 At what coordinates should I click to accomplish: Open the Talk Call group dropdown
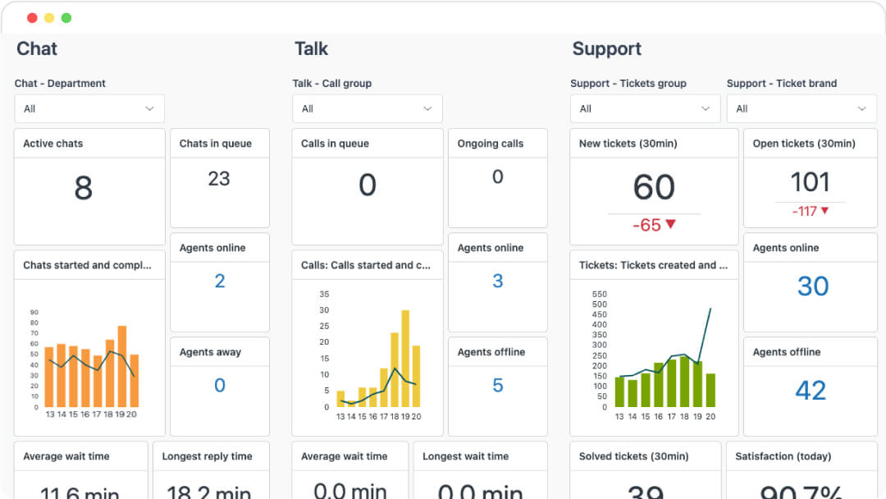tap(367, 108)
